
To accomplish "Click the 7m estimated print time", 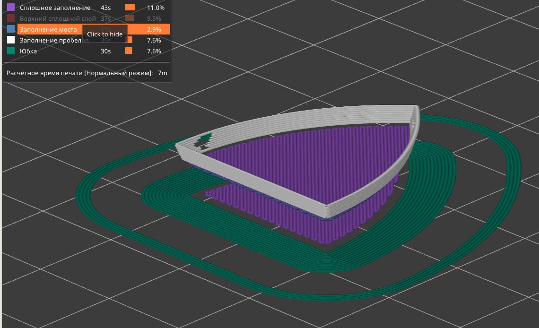I will coord(163,73).
